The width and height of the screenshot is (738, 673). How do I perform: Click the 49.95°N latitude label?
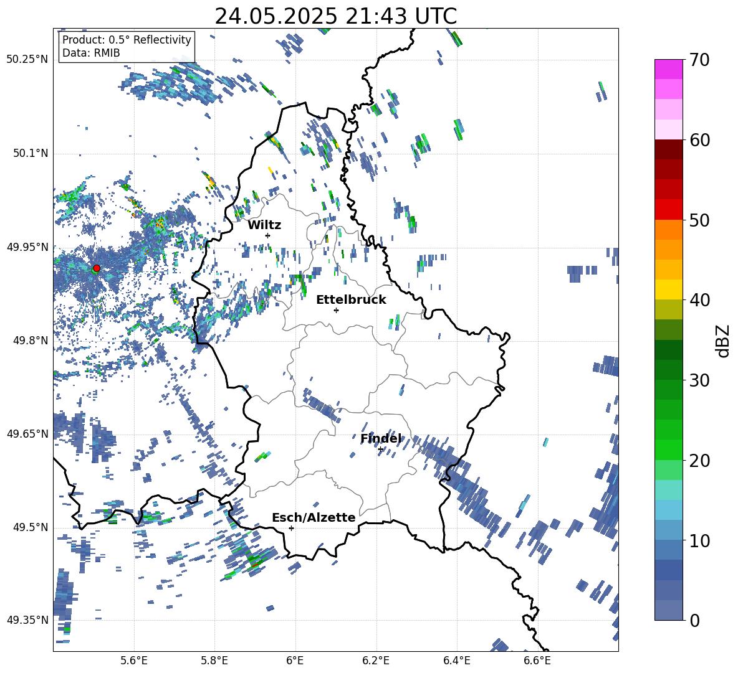(27, 247)
